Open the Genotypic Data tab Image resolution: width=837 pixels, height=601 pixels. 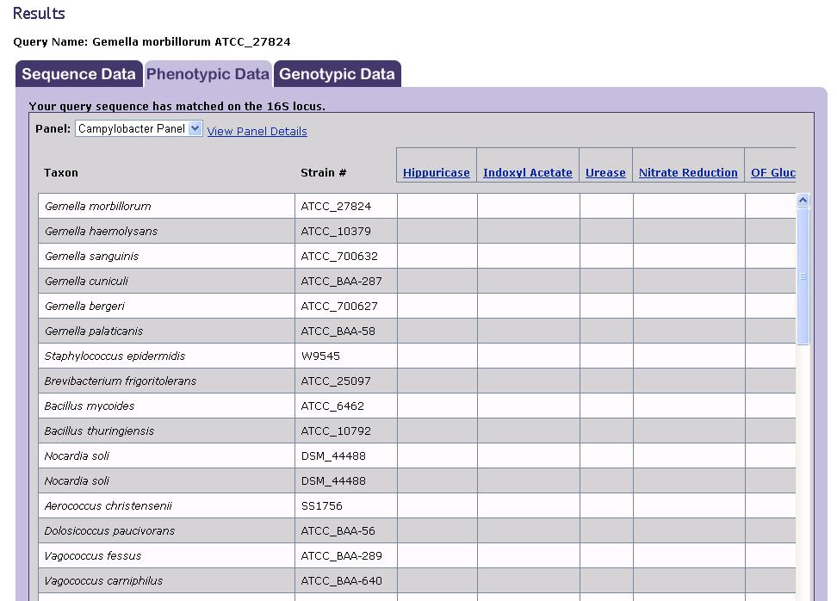pyautogui.click(x=337, y=74)
